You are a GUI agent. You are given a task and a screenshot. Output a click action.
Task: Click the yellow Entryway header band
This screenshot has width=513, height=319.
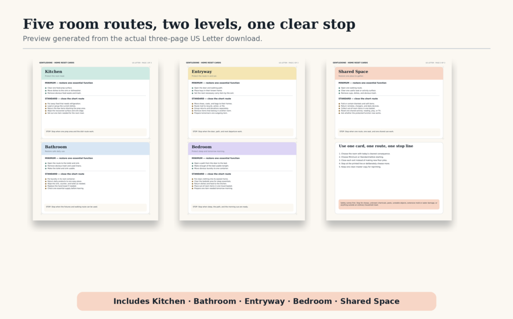click(x=242, y=73)
